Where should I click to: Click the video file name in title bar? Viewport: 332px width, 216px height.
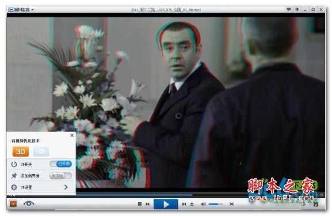tap(166, 10)
